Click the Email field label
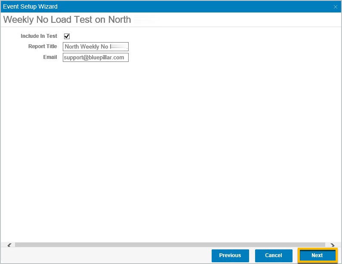Viewport: 342px width, 264px height. (50, 57)
